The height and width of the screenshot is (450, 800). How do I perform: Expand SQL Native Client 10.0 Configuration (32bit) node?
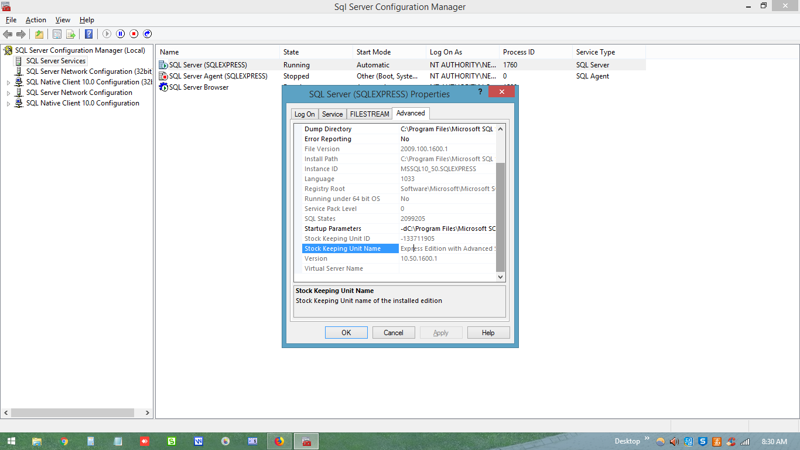point(8,83)
